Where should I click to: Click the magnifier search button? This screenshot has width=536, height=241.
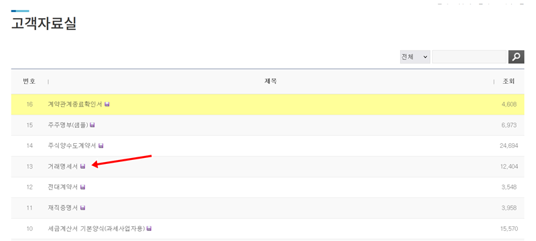[516, 57]
